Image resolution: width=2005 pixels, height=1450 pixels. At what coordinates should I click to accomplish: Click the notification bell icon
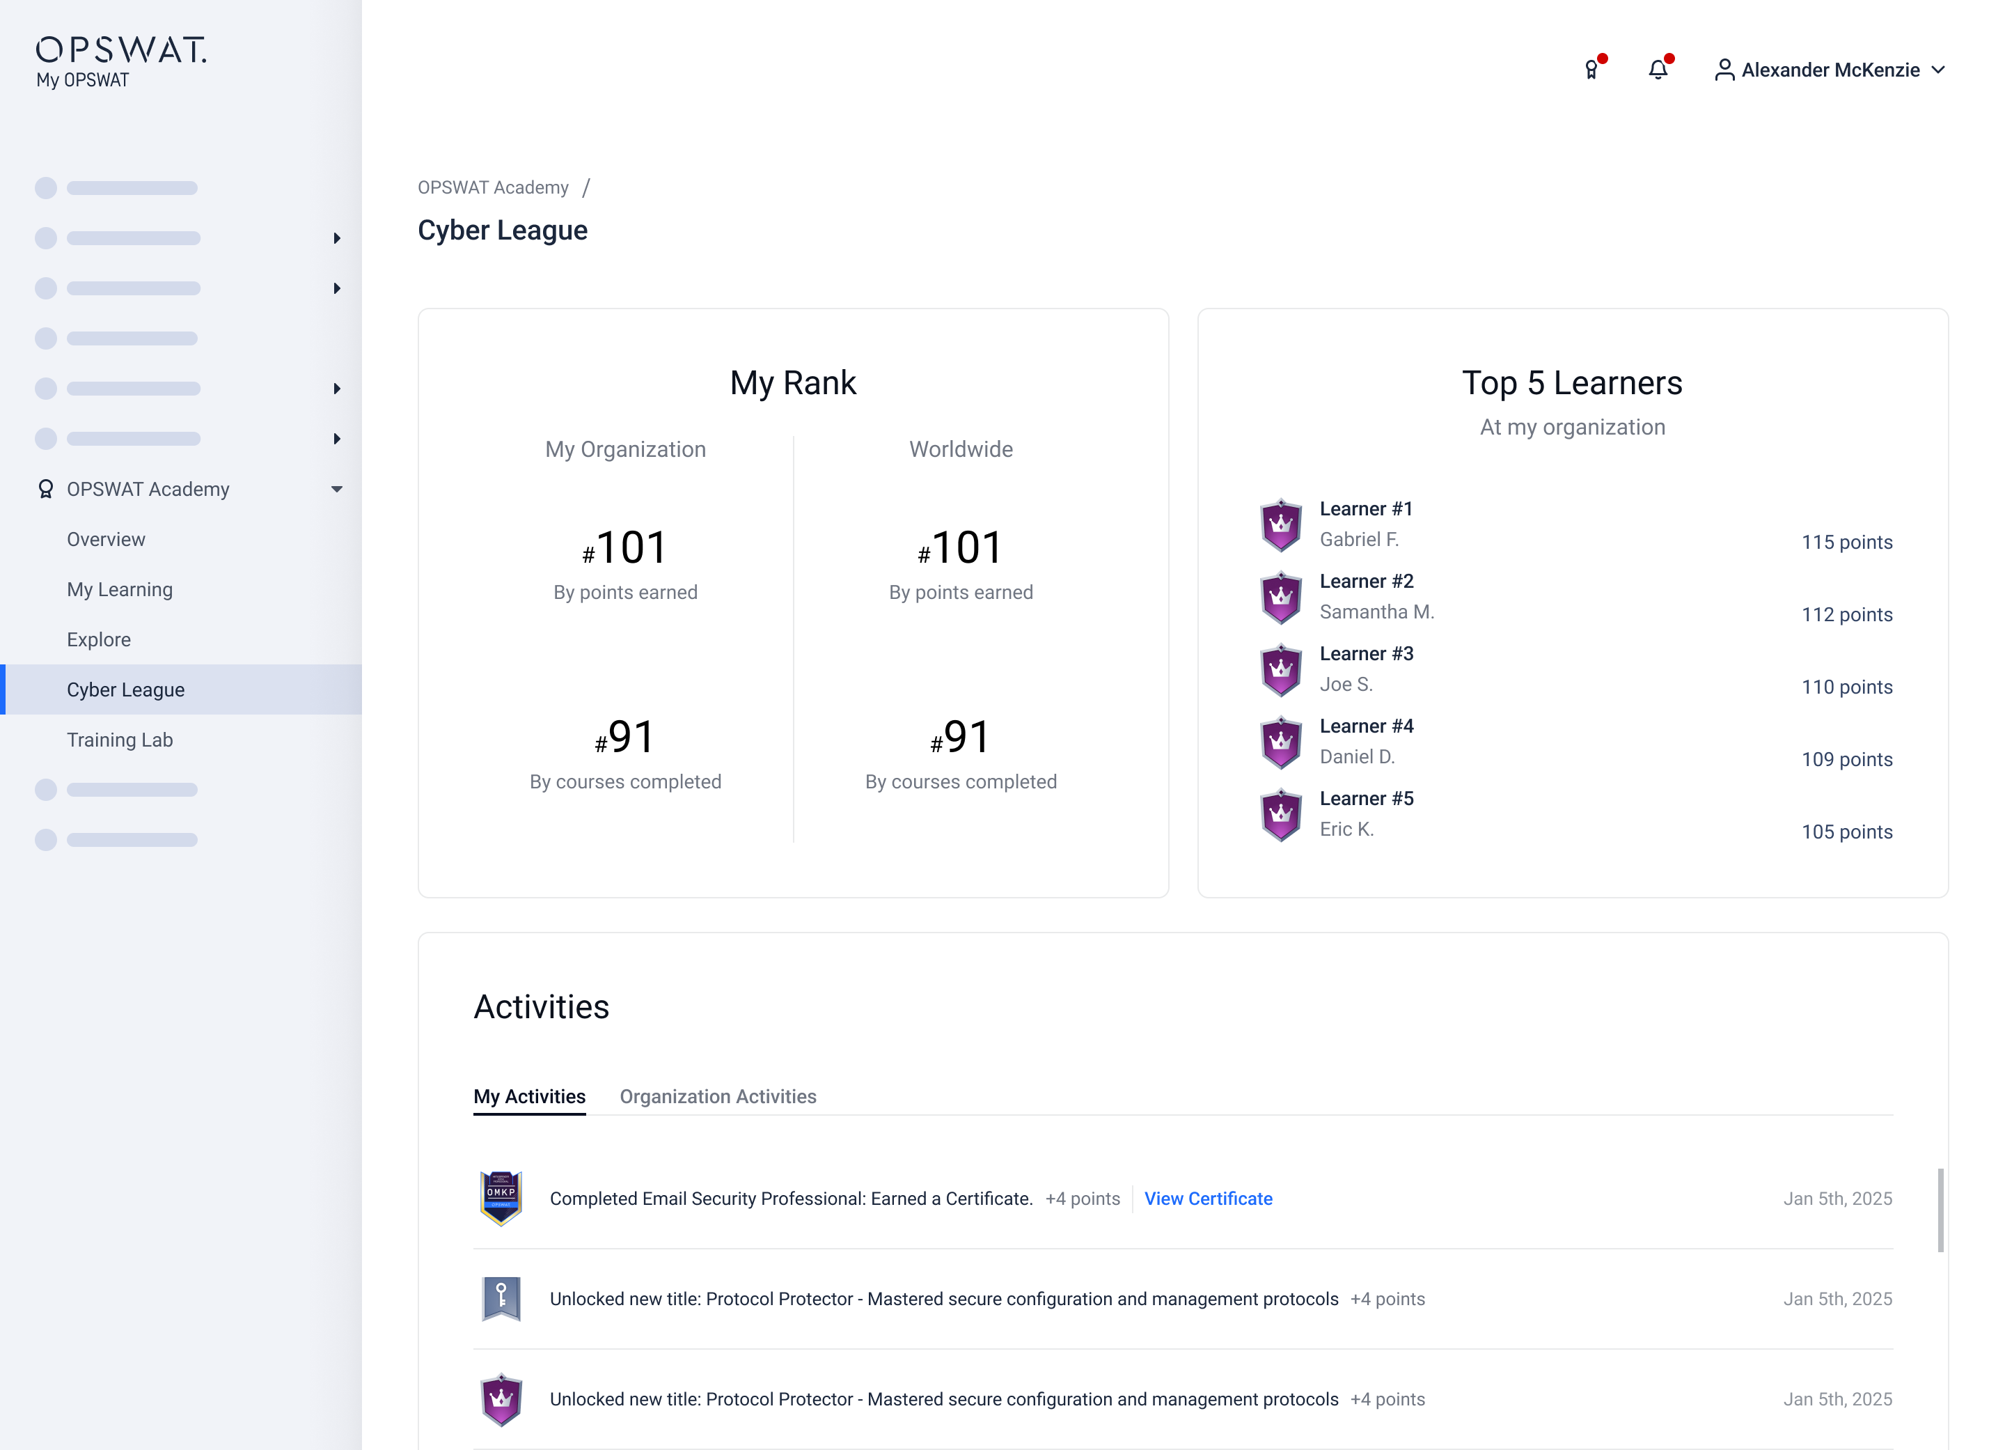(x=1658, y=70)
